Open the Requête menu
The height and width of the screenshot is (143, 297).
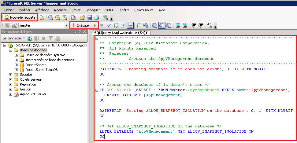point(61,10)
